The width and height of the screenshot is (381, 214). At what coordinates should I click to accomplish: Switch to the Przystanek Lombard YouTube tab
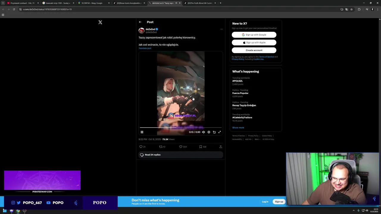click(x=22, y=3)
